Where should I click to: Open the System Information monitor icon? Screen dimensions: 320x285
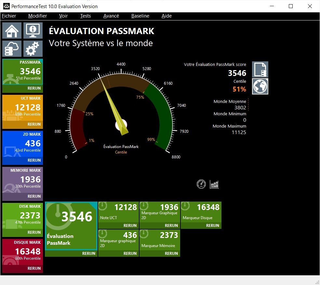pyautogui.click(x=33, y=31)
